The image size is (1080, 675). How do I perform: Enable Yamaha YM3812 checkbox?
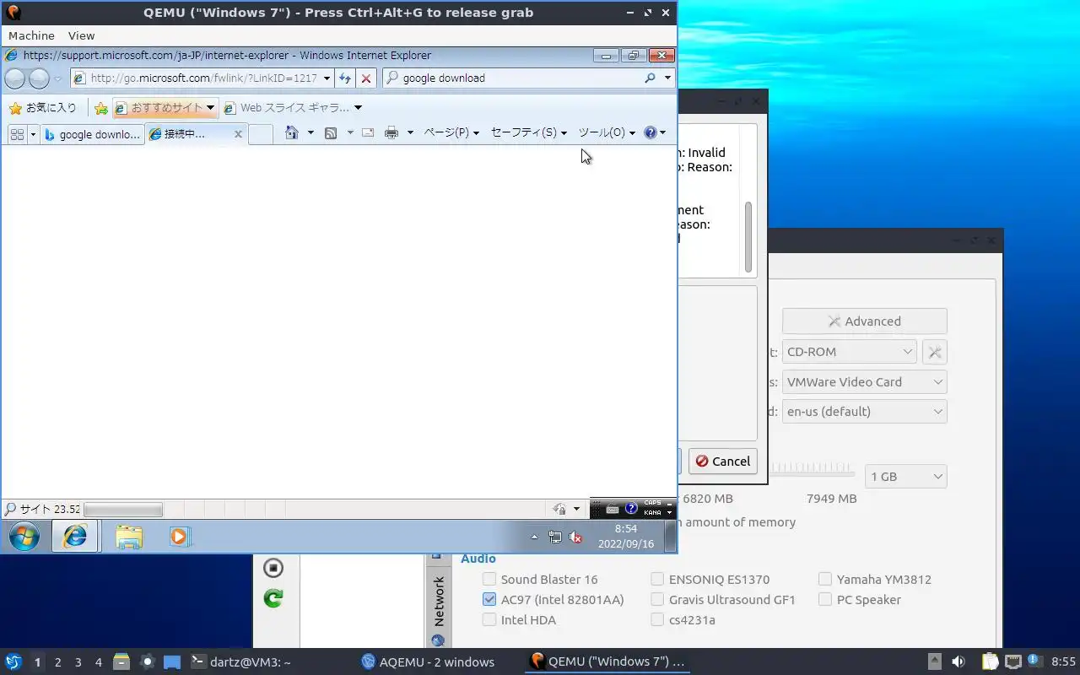pyautogui.click(x=825, y=580)
